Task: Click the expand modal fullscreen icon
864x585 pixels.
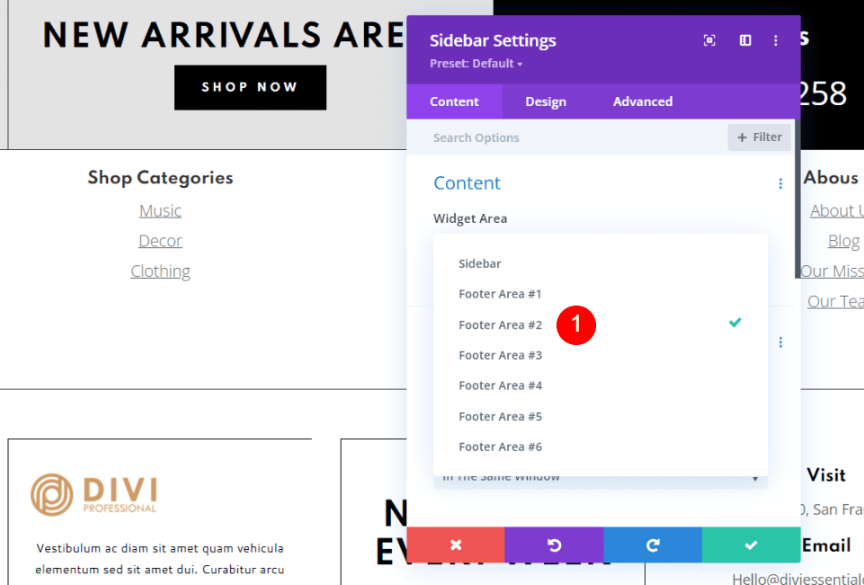Action: pos(709,40)
